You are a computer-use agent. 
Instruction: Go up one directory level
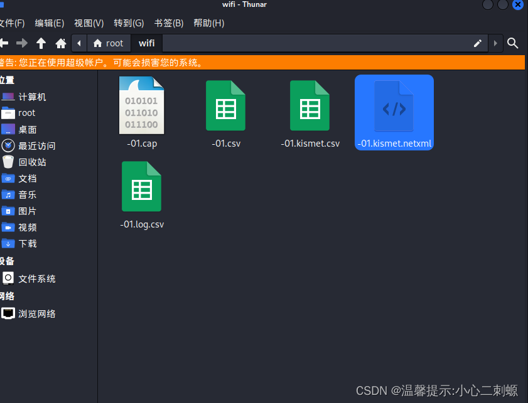coord(41,43)
